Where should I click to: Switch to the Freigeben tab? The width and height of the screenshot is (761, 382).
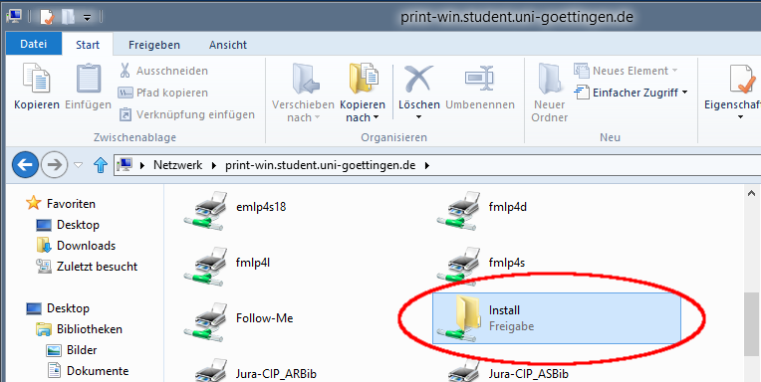154,45
